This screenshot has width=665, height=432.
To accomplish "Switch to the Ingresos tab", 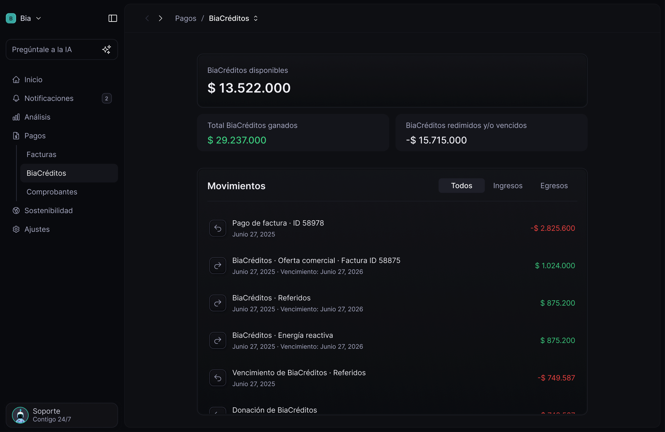I will point(508,186).
